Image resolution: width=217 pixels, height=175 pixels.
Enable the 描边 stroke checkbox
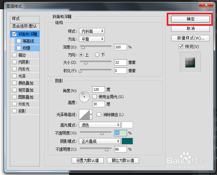point(14,55)
